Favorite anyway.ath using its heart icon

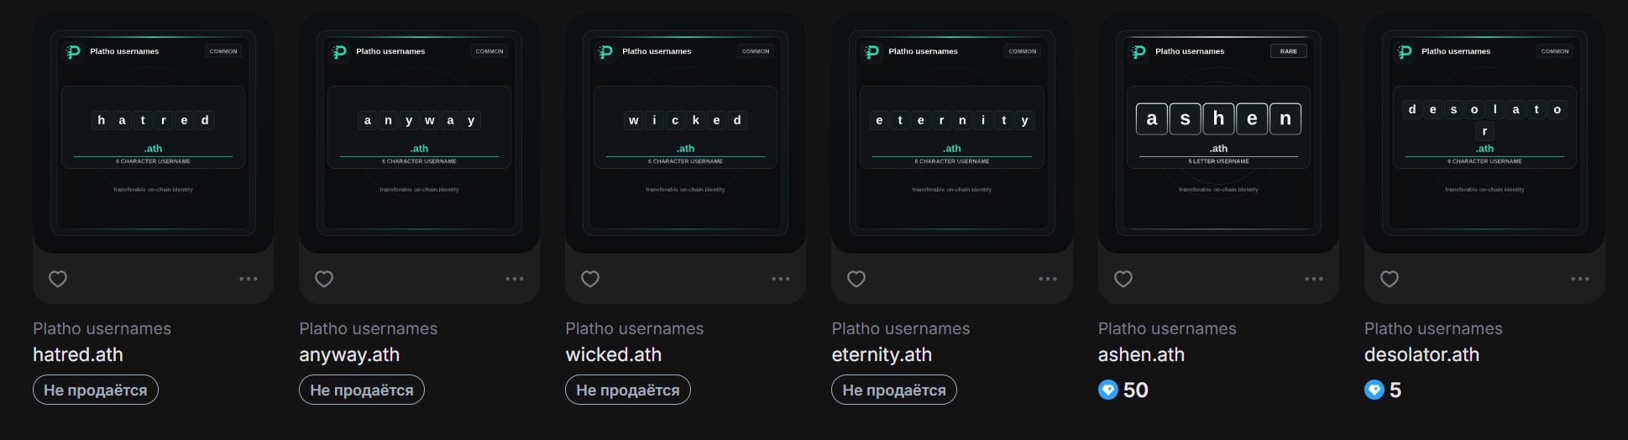coord(324,279)
